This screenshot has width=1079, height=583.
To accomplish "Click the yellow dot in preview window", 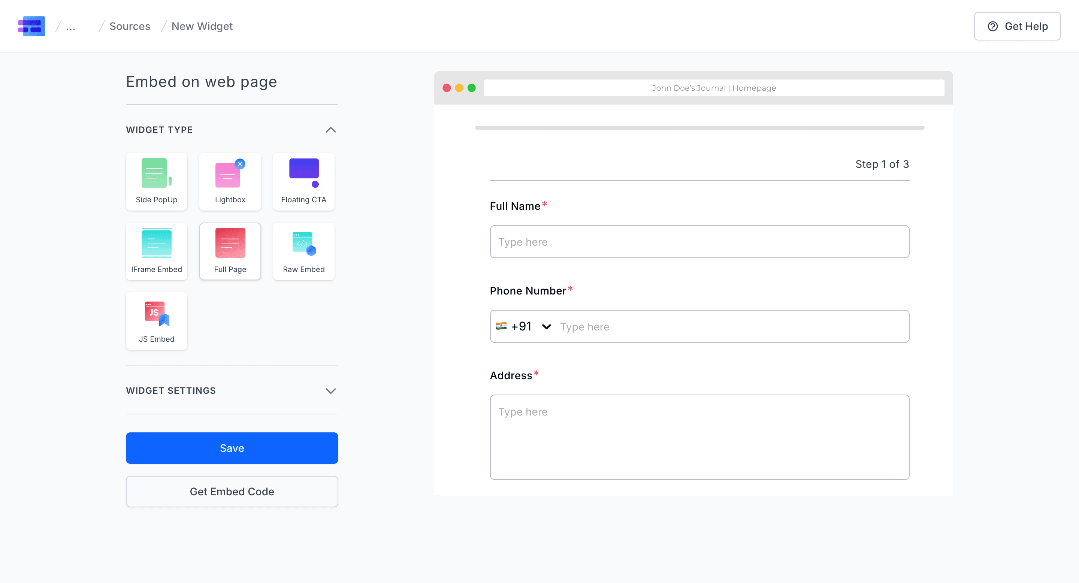I will point(459,88).
